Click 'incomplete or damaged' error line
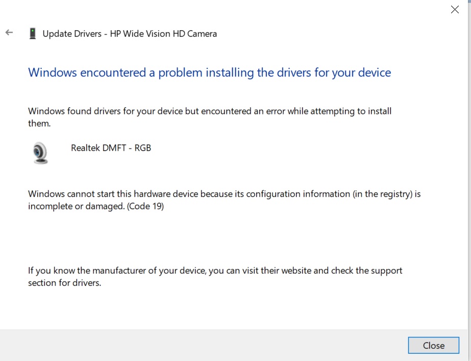The width and height of the screenshot is (471, 361). point(77,206)
